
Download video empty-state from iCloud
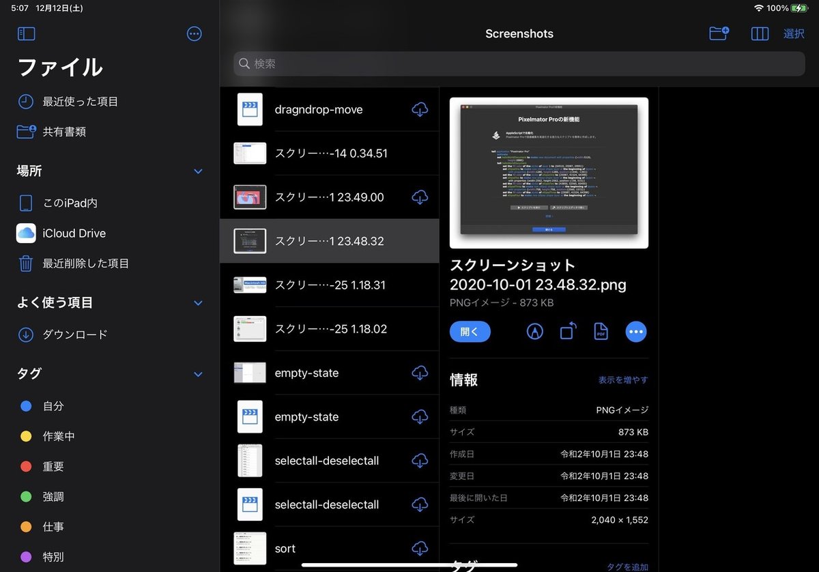pyautogui.click(x=420, y=416)
